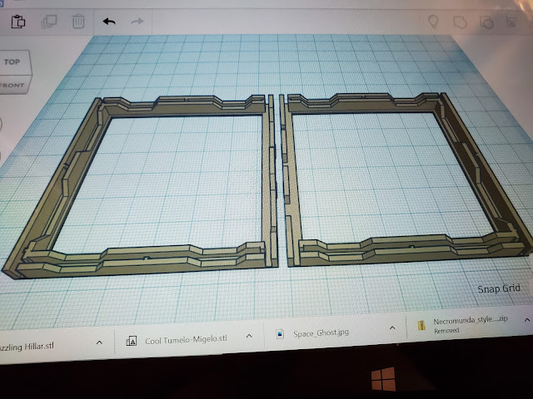Image resolution: width=533 pixels, height=399 pixels.
Task: Open the Space_Ghost.jpg download
Action: (321, 332)
